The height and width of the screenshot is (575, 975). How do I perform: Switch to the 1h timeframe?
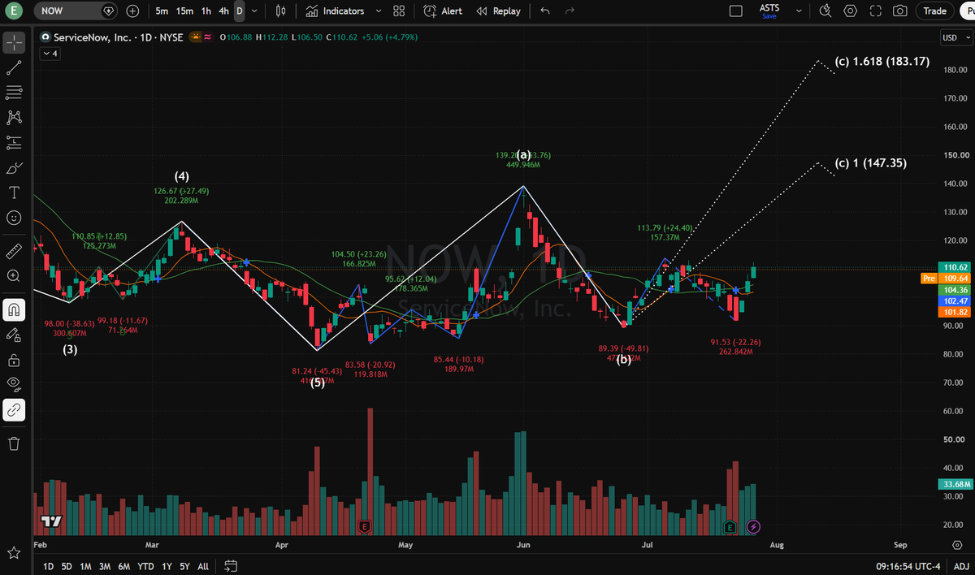206,11
